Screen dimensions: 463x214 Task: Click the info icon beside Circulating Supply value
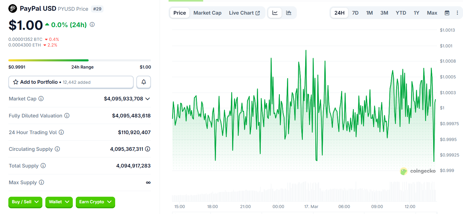147,149
